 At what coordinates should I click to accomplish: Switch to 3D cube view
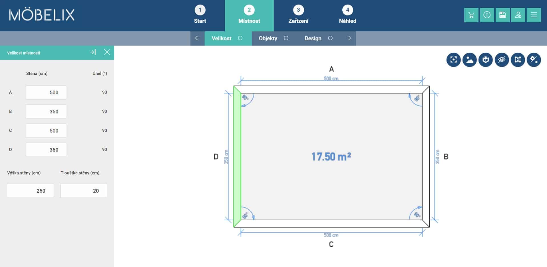[x=486, y=60]
